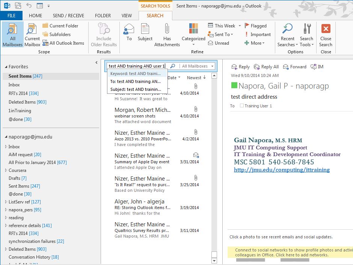Choose To: search suggestion

[x=137, y=81]
